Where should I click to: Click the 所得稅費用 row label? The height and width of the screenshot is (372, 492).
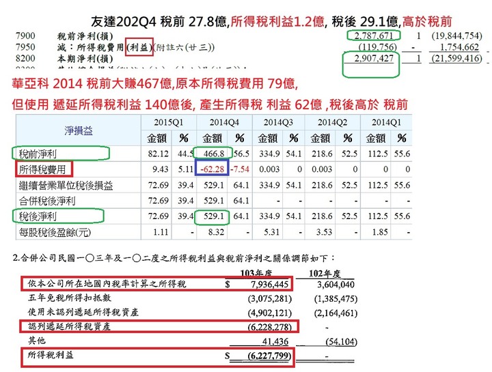pos(42,169)
